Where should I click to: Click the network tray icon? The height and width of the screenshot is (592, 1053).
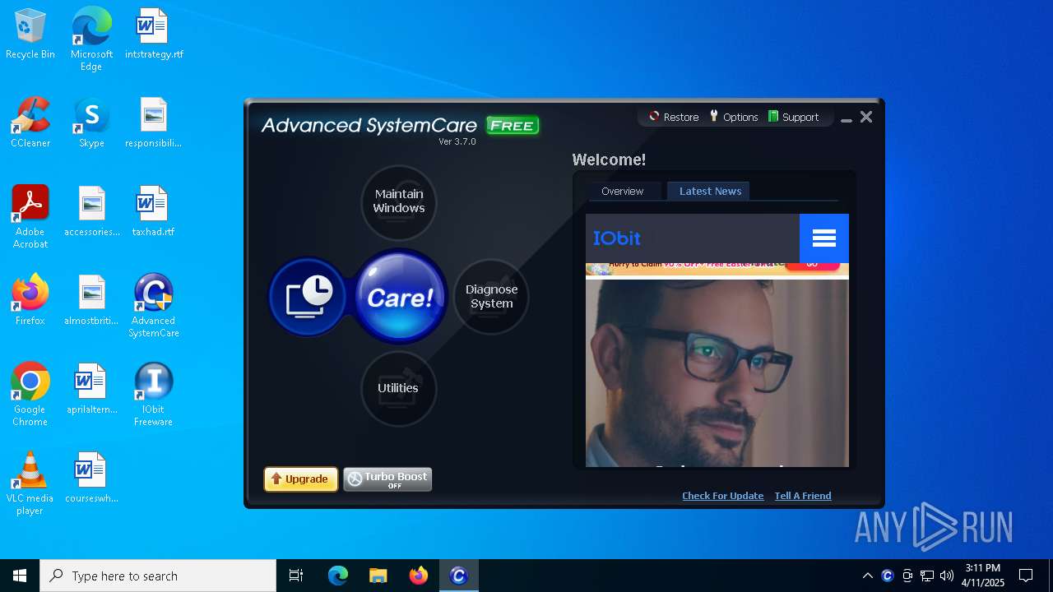pyautogui.click(x=927, y=576)
